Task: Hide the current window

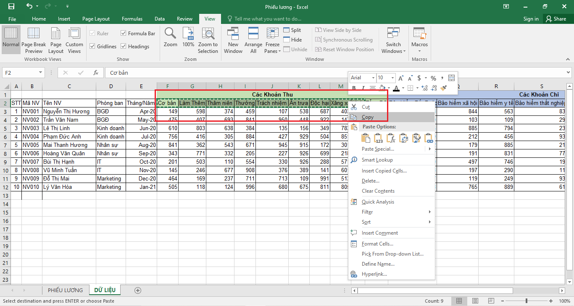Action: pos(292,40)
